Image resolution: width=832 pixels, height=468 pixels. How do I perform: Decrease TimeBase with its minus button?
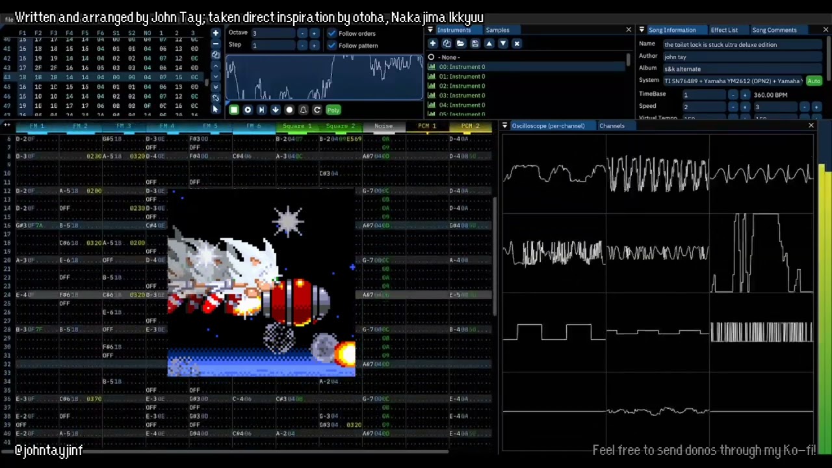pos(733,95)
